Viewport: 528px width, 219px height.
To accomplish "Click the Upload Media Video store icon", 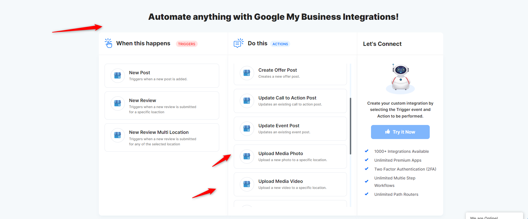I will click(x=247, y=184).
